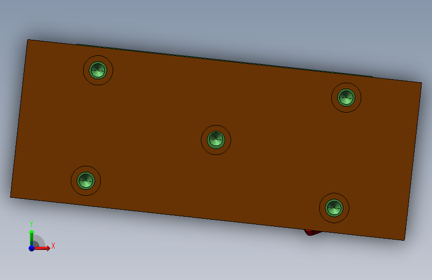This screenshot has width=432, height=280.
Task: Click the red X axis arrow of triad
Action: tap(42, 248)
